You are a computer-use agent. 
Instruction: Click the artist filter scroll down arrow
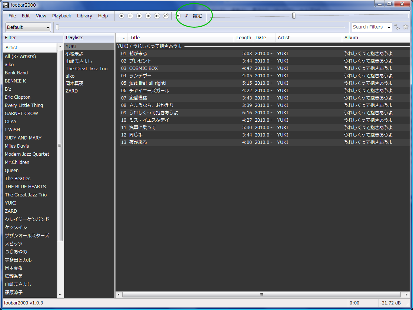click(x=60, y=295)
